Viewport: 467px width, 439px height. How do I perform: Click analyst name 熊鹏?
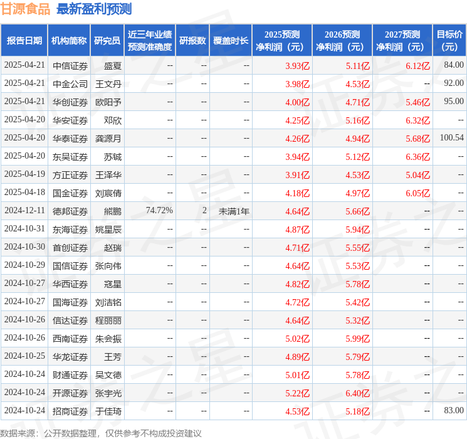tap(113, 211)
